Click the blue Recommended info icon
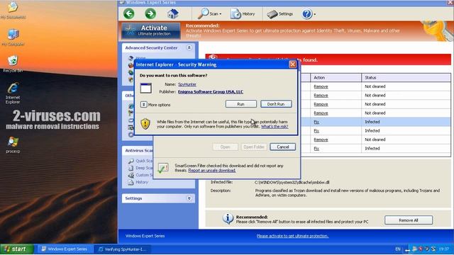 [x=228, y=219]
